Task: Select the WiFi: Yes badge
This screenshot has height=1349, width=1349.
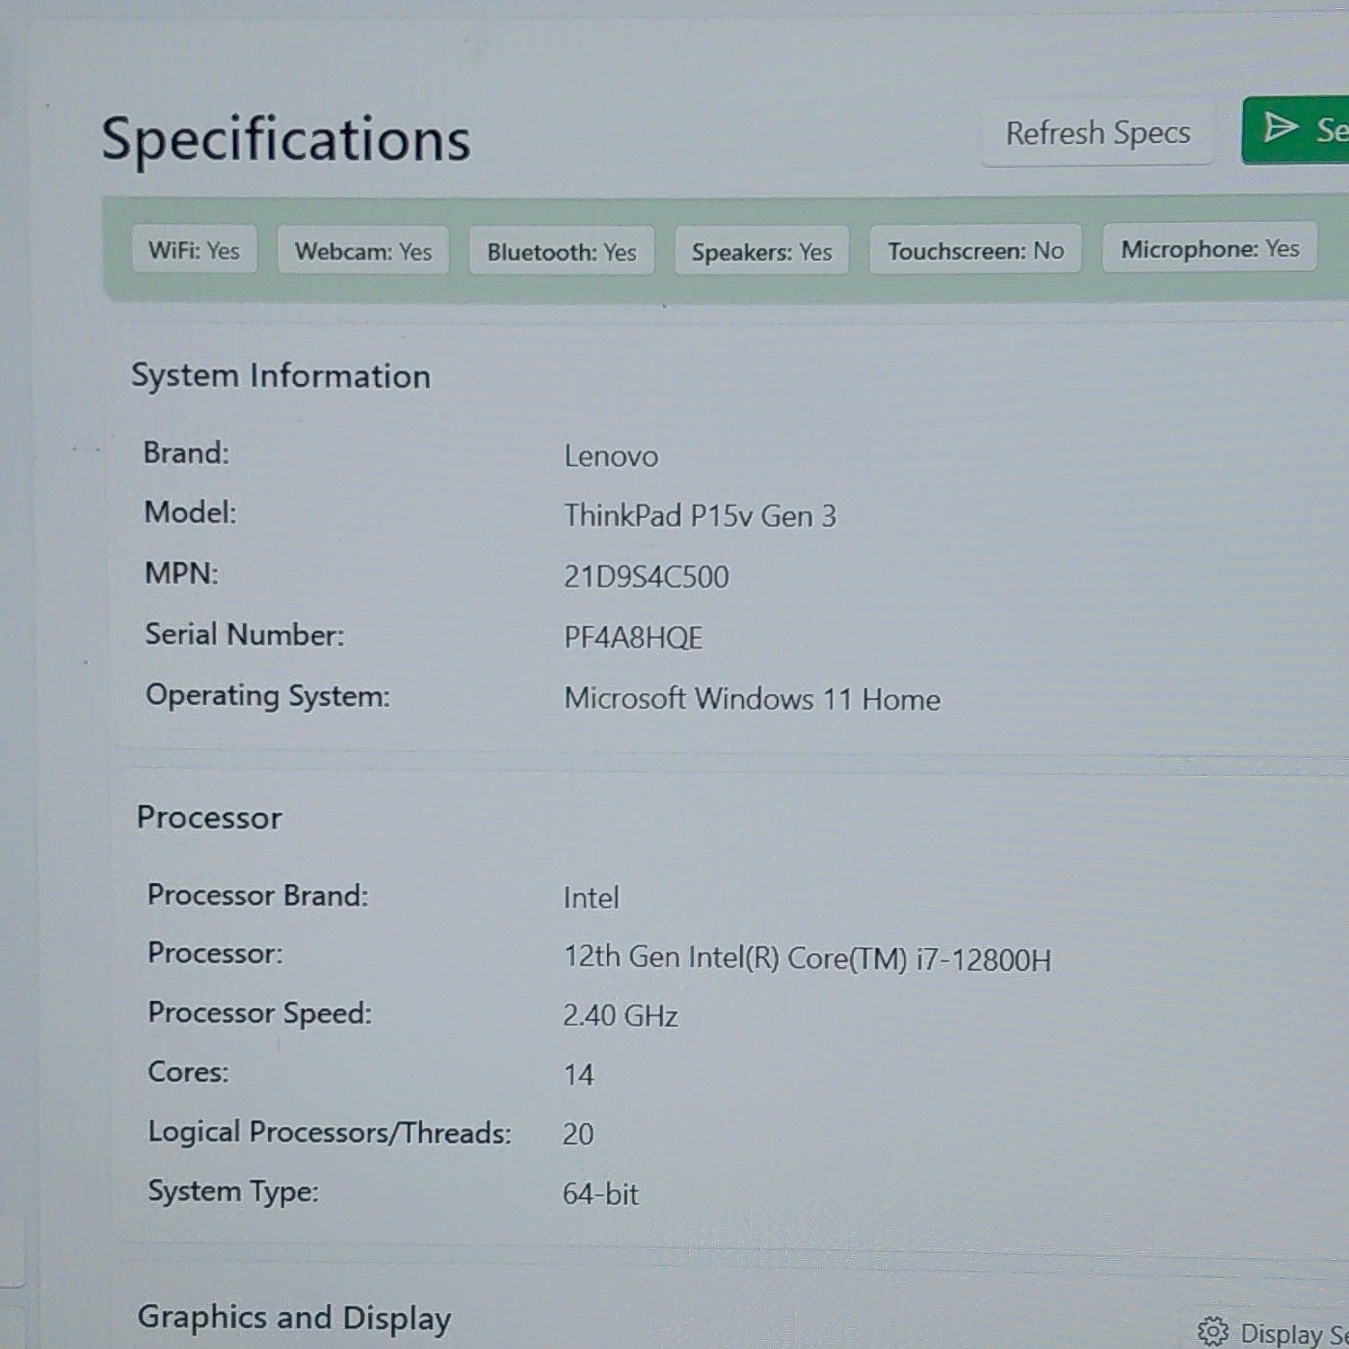Action: pos(194,250)
